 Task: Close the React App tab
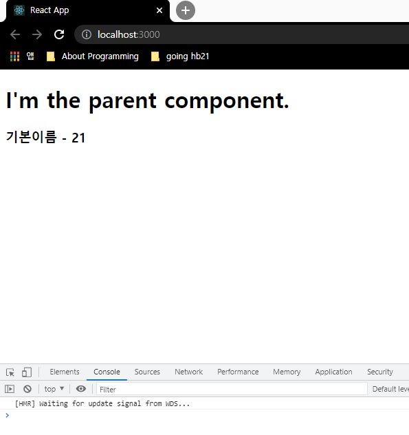[x=159, y=10]
